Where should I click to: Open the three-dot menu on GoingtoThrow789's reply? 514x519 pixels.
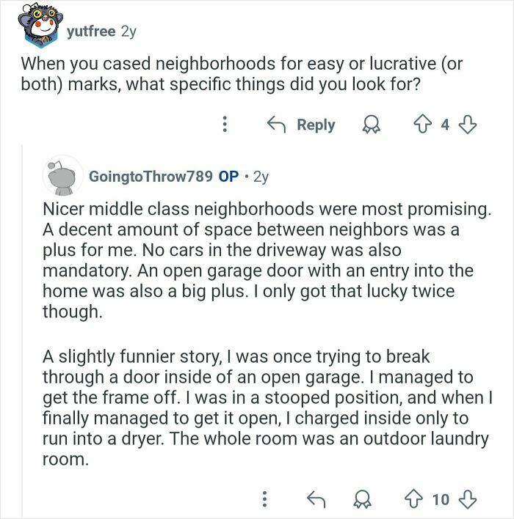pos(264,499)
